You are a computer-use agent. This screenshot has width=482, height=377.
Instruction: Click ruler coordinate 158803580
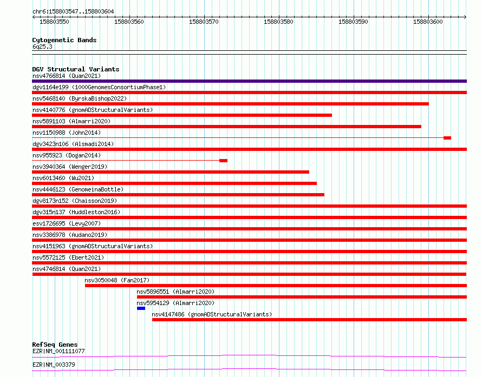click(x=278, y=22)
